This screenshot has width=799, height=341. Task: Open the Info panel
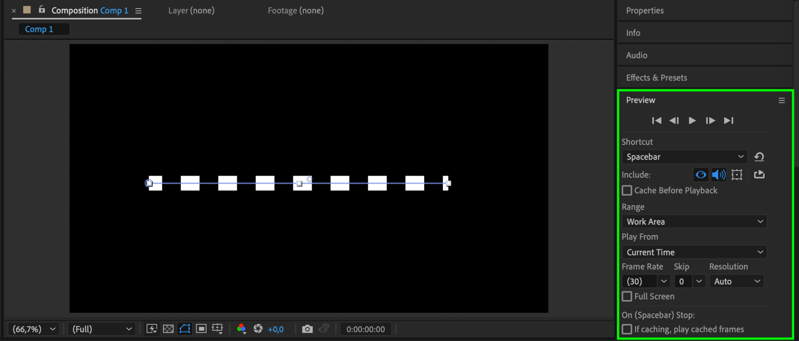(x=633, y=33)
